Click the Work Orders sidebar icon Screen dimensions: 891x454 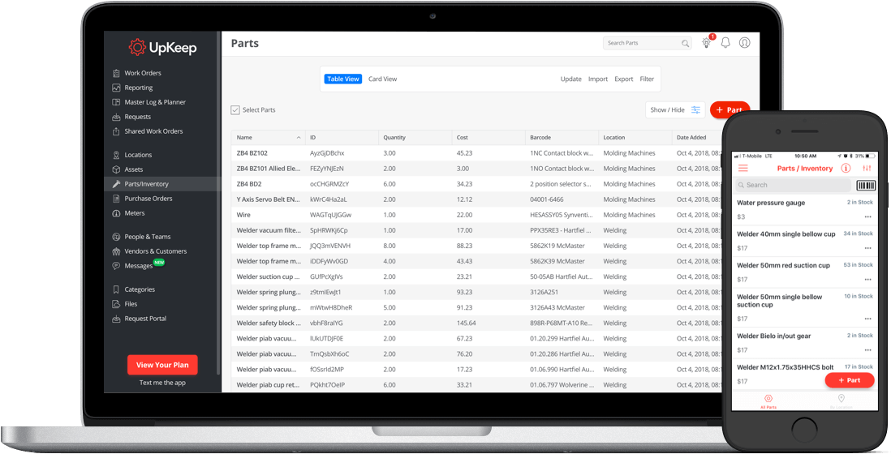coord(117,73)
